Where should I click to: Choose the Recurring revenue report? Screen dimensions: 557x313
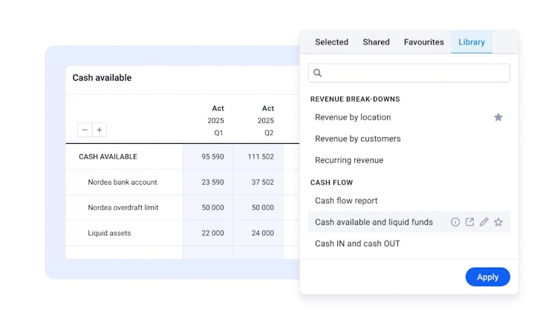pyautogui.click(x=349, y=160)
